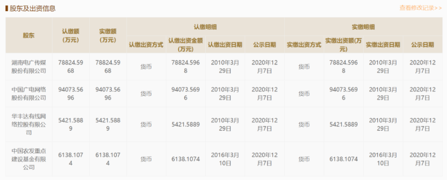Click the 实缴明细 group header

[x=363, y=27]
